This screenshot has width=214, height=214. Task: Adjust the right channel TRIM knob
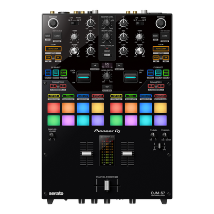pos(139,37)
